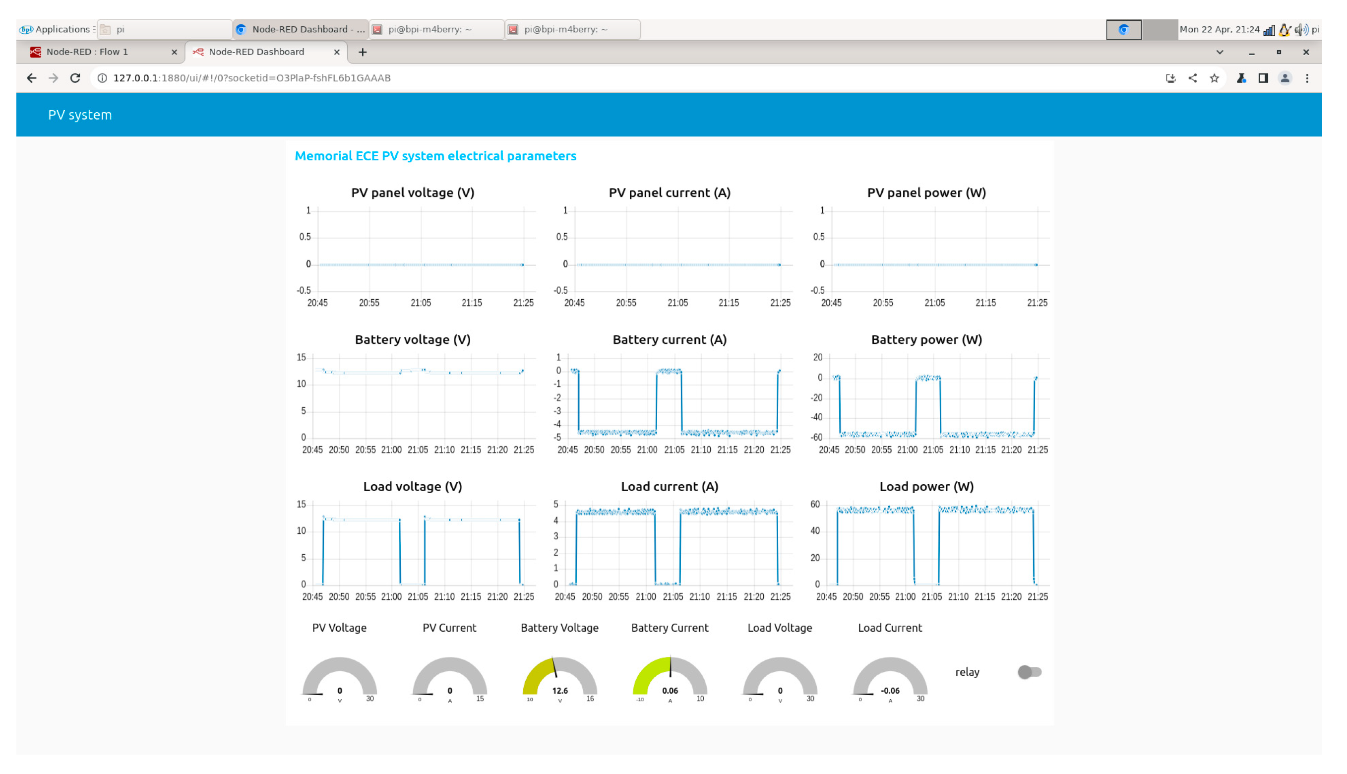Open a new browser tab
The image size is (1347, 774).
click(x=363, y=52)
